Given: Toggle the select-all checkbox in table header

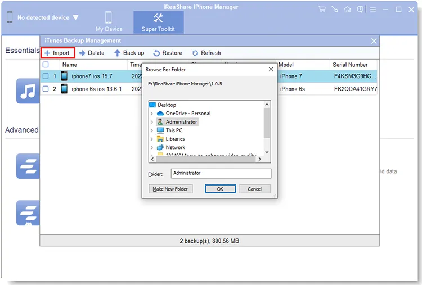Looking at the screenshot, I should [x=46, y=65].
